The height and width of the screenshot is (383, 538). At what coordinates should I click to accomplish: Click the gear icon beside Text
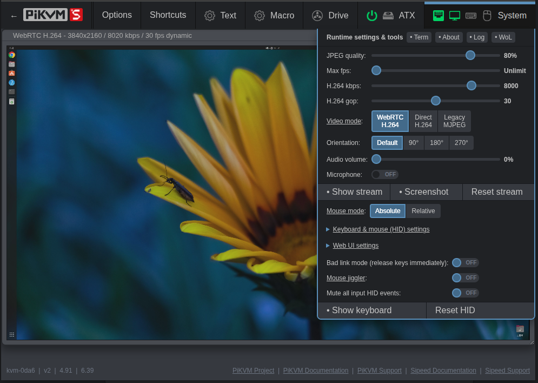(x=210, y=16)
